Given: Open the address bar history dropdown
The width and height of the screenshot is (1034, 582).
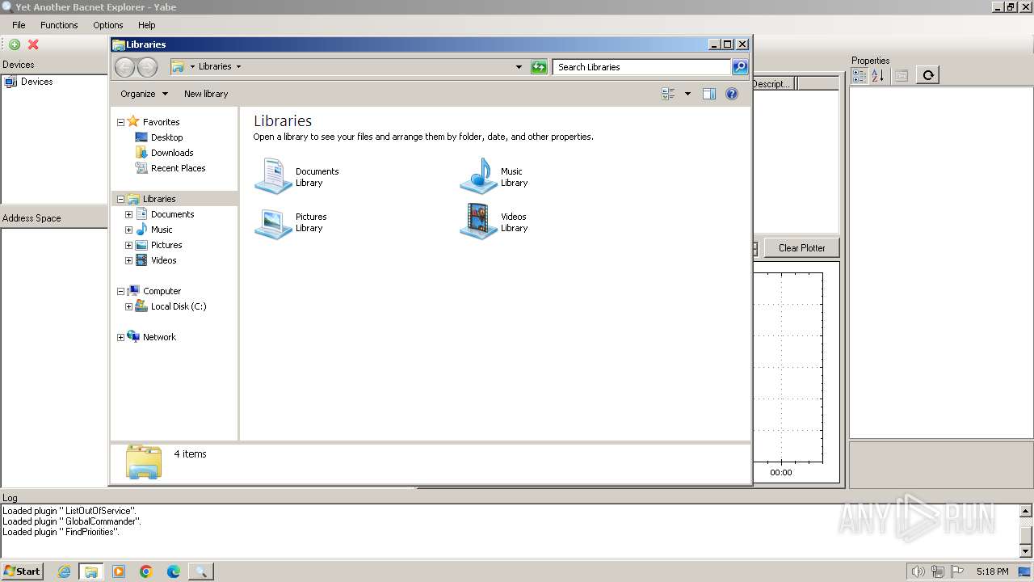Looking at the screenshot, I should point(519,67).
